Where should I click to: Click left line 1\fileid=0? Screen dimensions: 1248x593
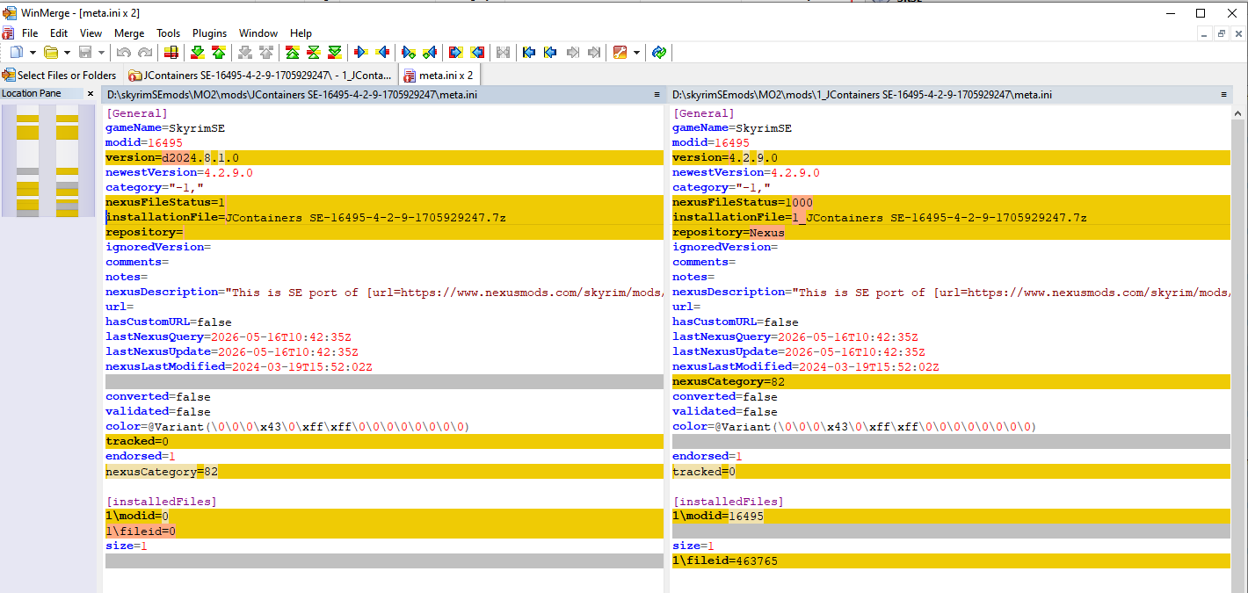point(384,531)
